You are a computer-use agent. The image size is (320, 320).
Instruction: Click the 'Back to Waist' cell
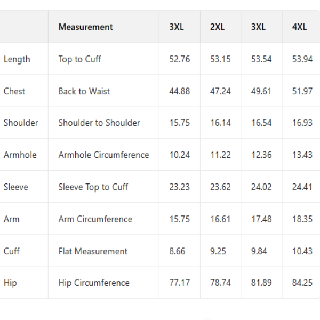(84, 91)
